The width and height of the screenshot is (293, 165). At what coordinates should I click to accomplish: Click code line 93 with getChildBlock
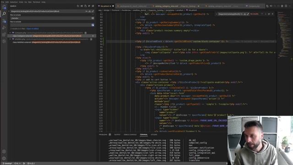tap(182, 41)
